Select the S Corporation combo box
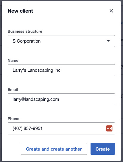 point(61,41)
